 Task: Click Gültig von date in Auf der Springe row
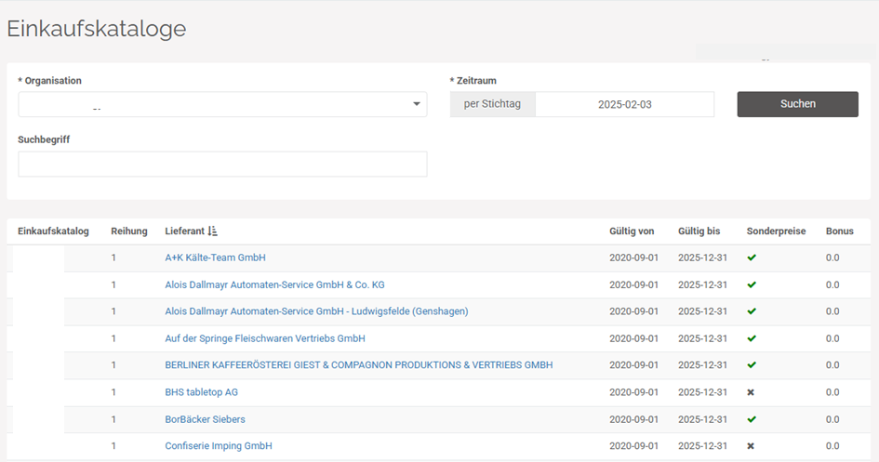[633, 338]
